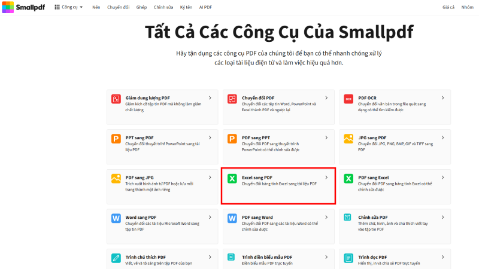
Task: Click the Smallpdf logo
Action: 23,7
